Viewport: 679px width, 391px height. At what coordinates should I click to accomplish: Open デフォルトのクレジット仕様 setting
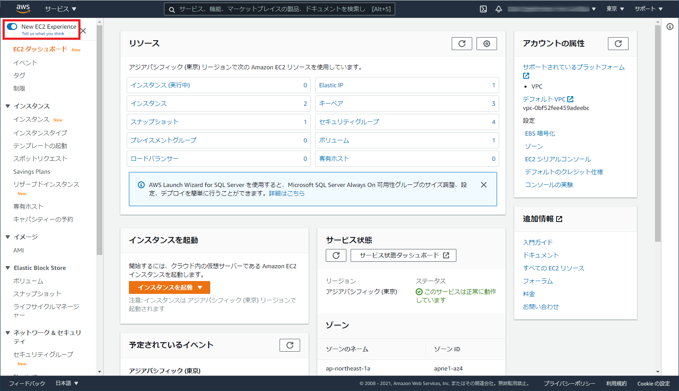tap(564, 172)
